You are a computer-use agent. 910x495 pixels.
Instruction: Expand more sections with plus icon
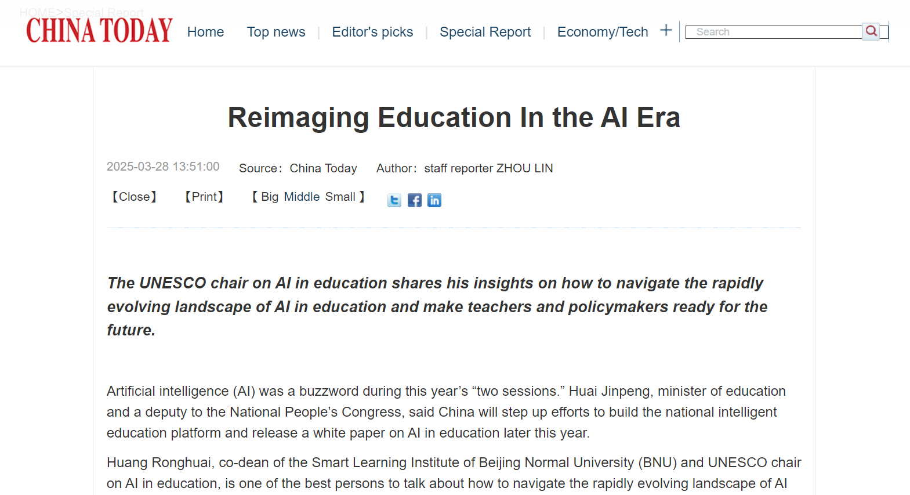pos(666,30)
